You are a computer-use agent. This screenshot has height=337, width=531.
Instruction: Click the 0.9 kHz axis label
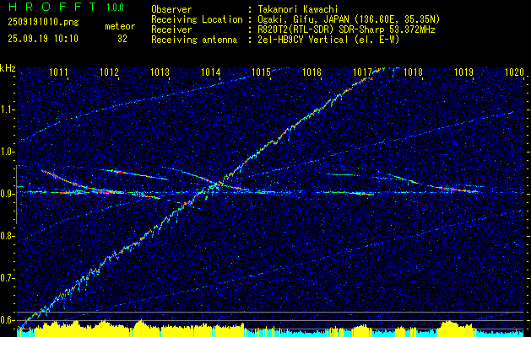pos(7,194)
